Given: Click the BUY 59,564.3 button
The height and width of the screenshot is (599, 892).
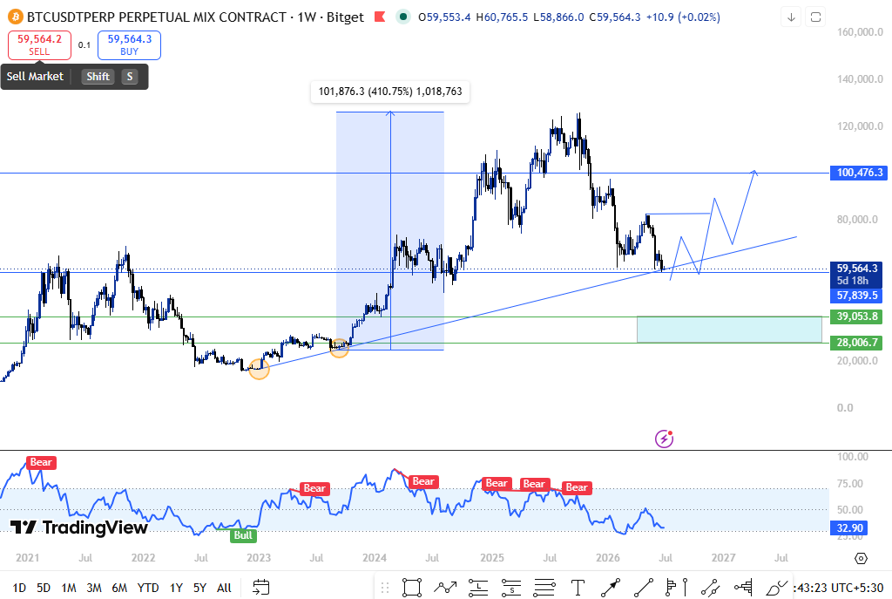Looking at the screenshot, I should click(129, 45).
